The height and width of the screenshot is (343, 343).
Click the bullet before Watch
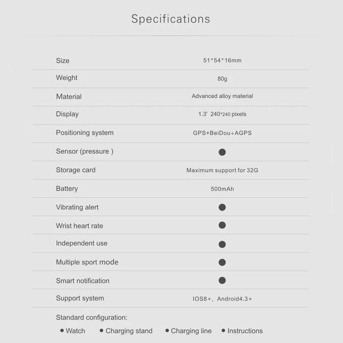click(x=62, y=330)
